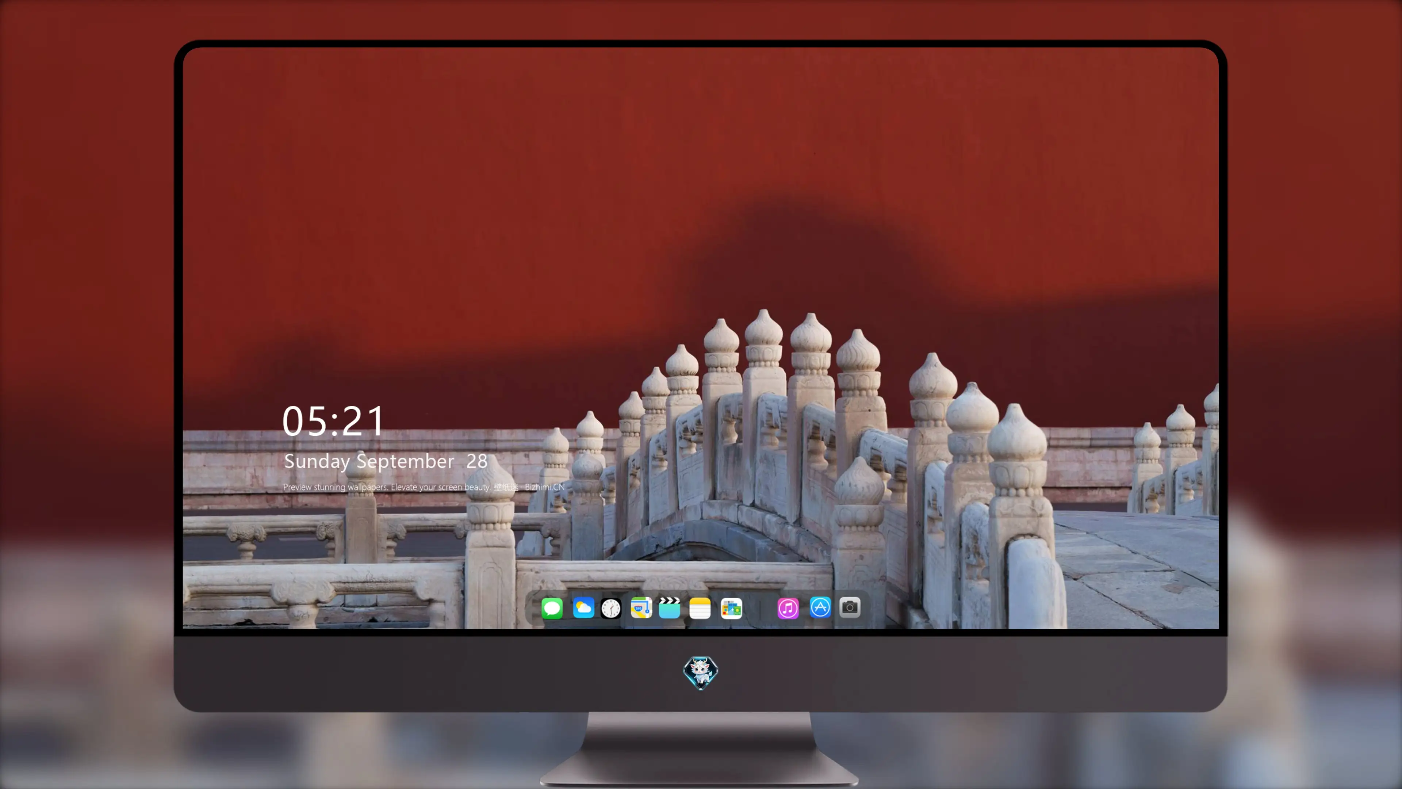Viewport: 1402px width, 789px height.
Task: Open the Weather app icon
Action: 583,608
